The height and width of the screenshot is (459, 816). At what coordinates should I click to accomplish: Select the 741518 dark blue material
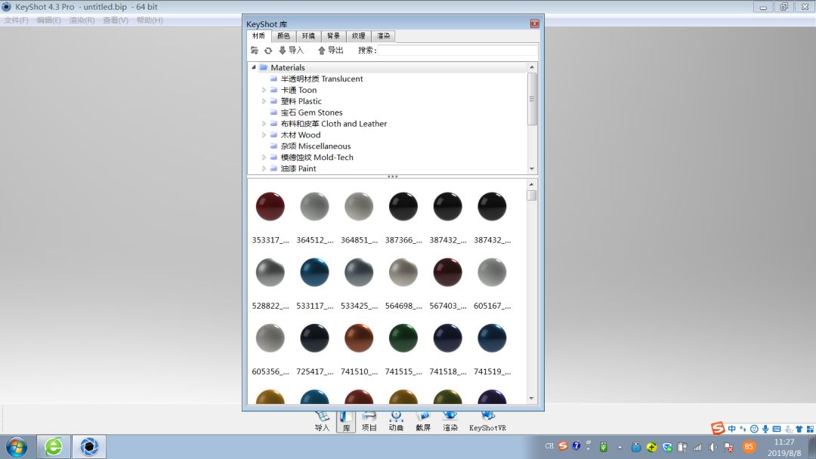pyautogui.click(x=447, y=338)
